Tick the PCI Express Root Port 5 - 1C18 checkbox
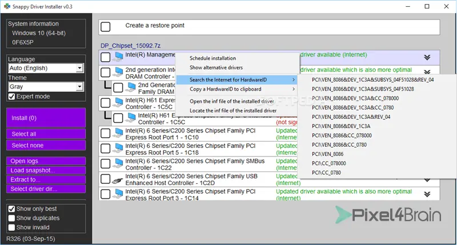 coord(106,148)
